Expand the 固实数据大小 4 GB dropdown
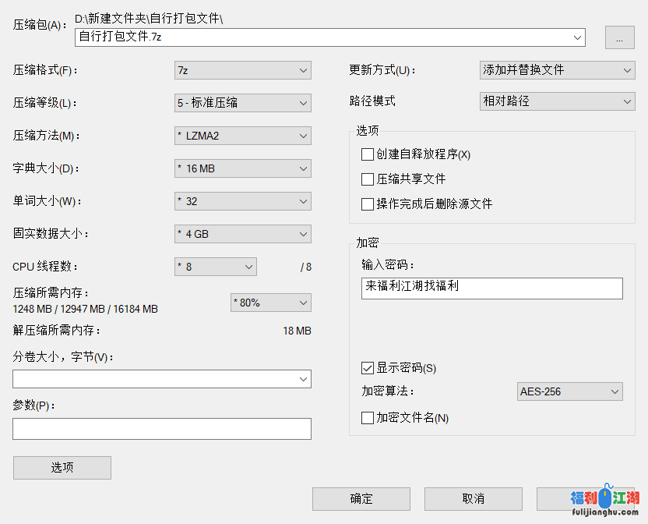648x524 pixels. coord(242,234)
